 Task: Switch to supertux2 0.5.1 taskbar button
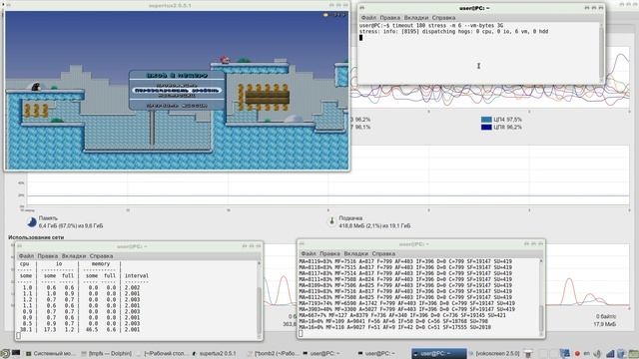[214, 354]
